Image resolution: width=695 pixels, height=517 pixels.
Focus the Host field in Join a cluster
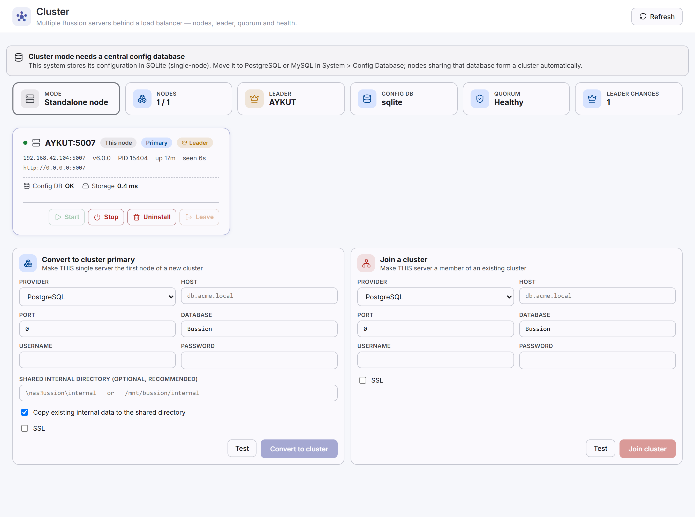tap(597, 296)
